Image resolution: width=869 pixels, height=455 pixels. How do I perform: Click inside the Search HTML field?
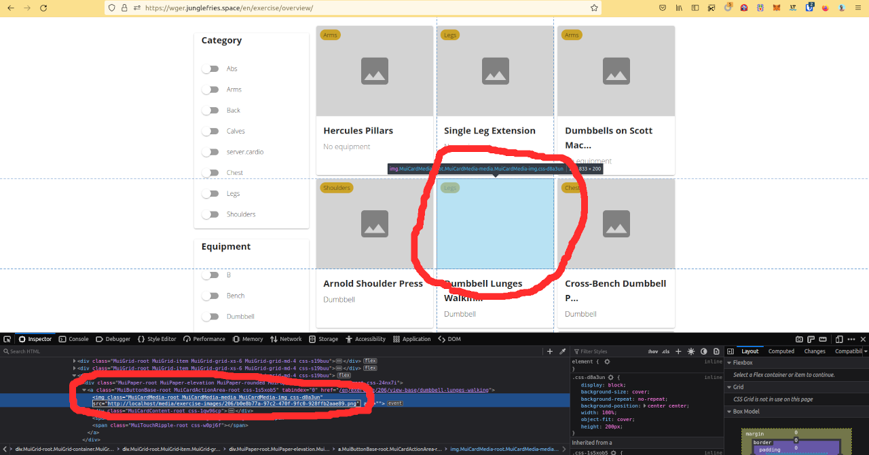click(x=41, y=351)
